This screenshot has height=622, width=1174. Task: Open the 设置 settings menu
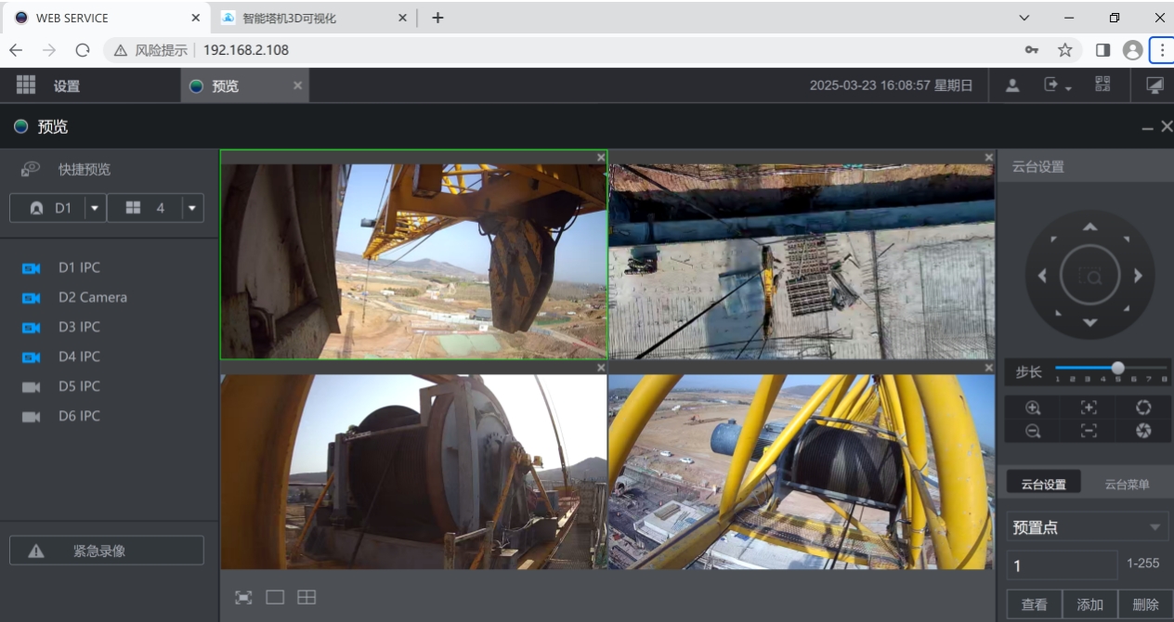[66, 86]
